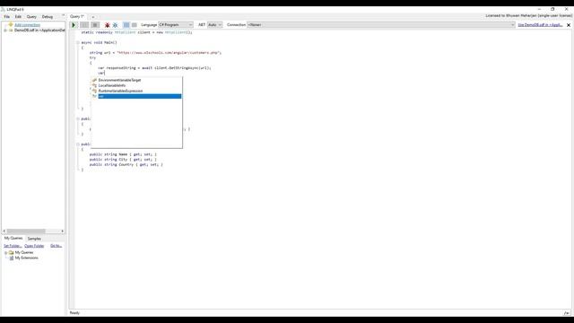Collapse the second public class block
This screenshot has height=323, width=574.
point(78,144)
